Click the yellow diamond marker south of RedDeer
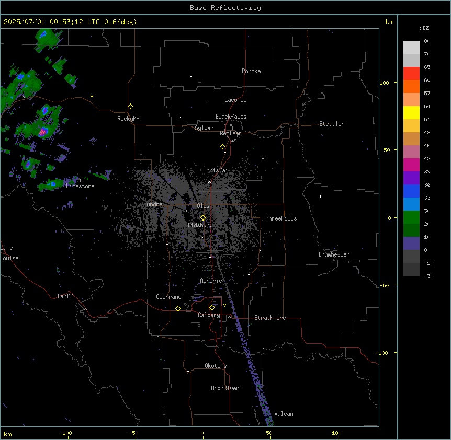 point(223,147)
